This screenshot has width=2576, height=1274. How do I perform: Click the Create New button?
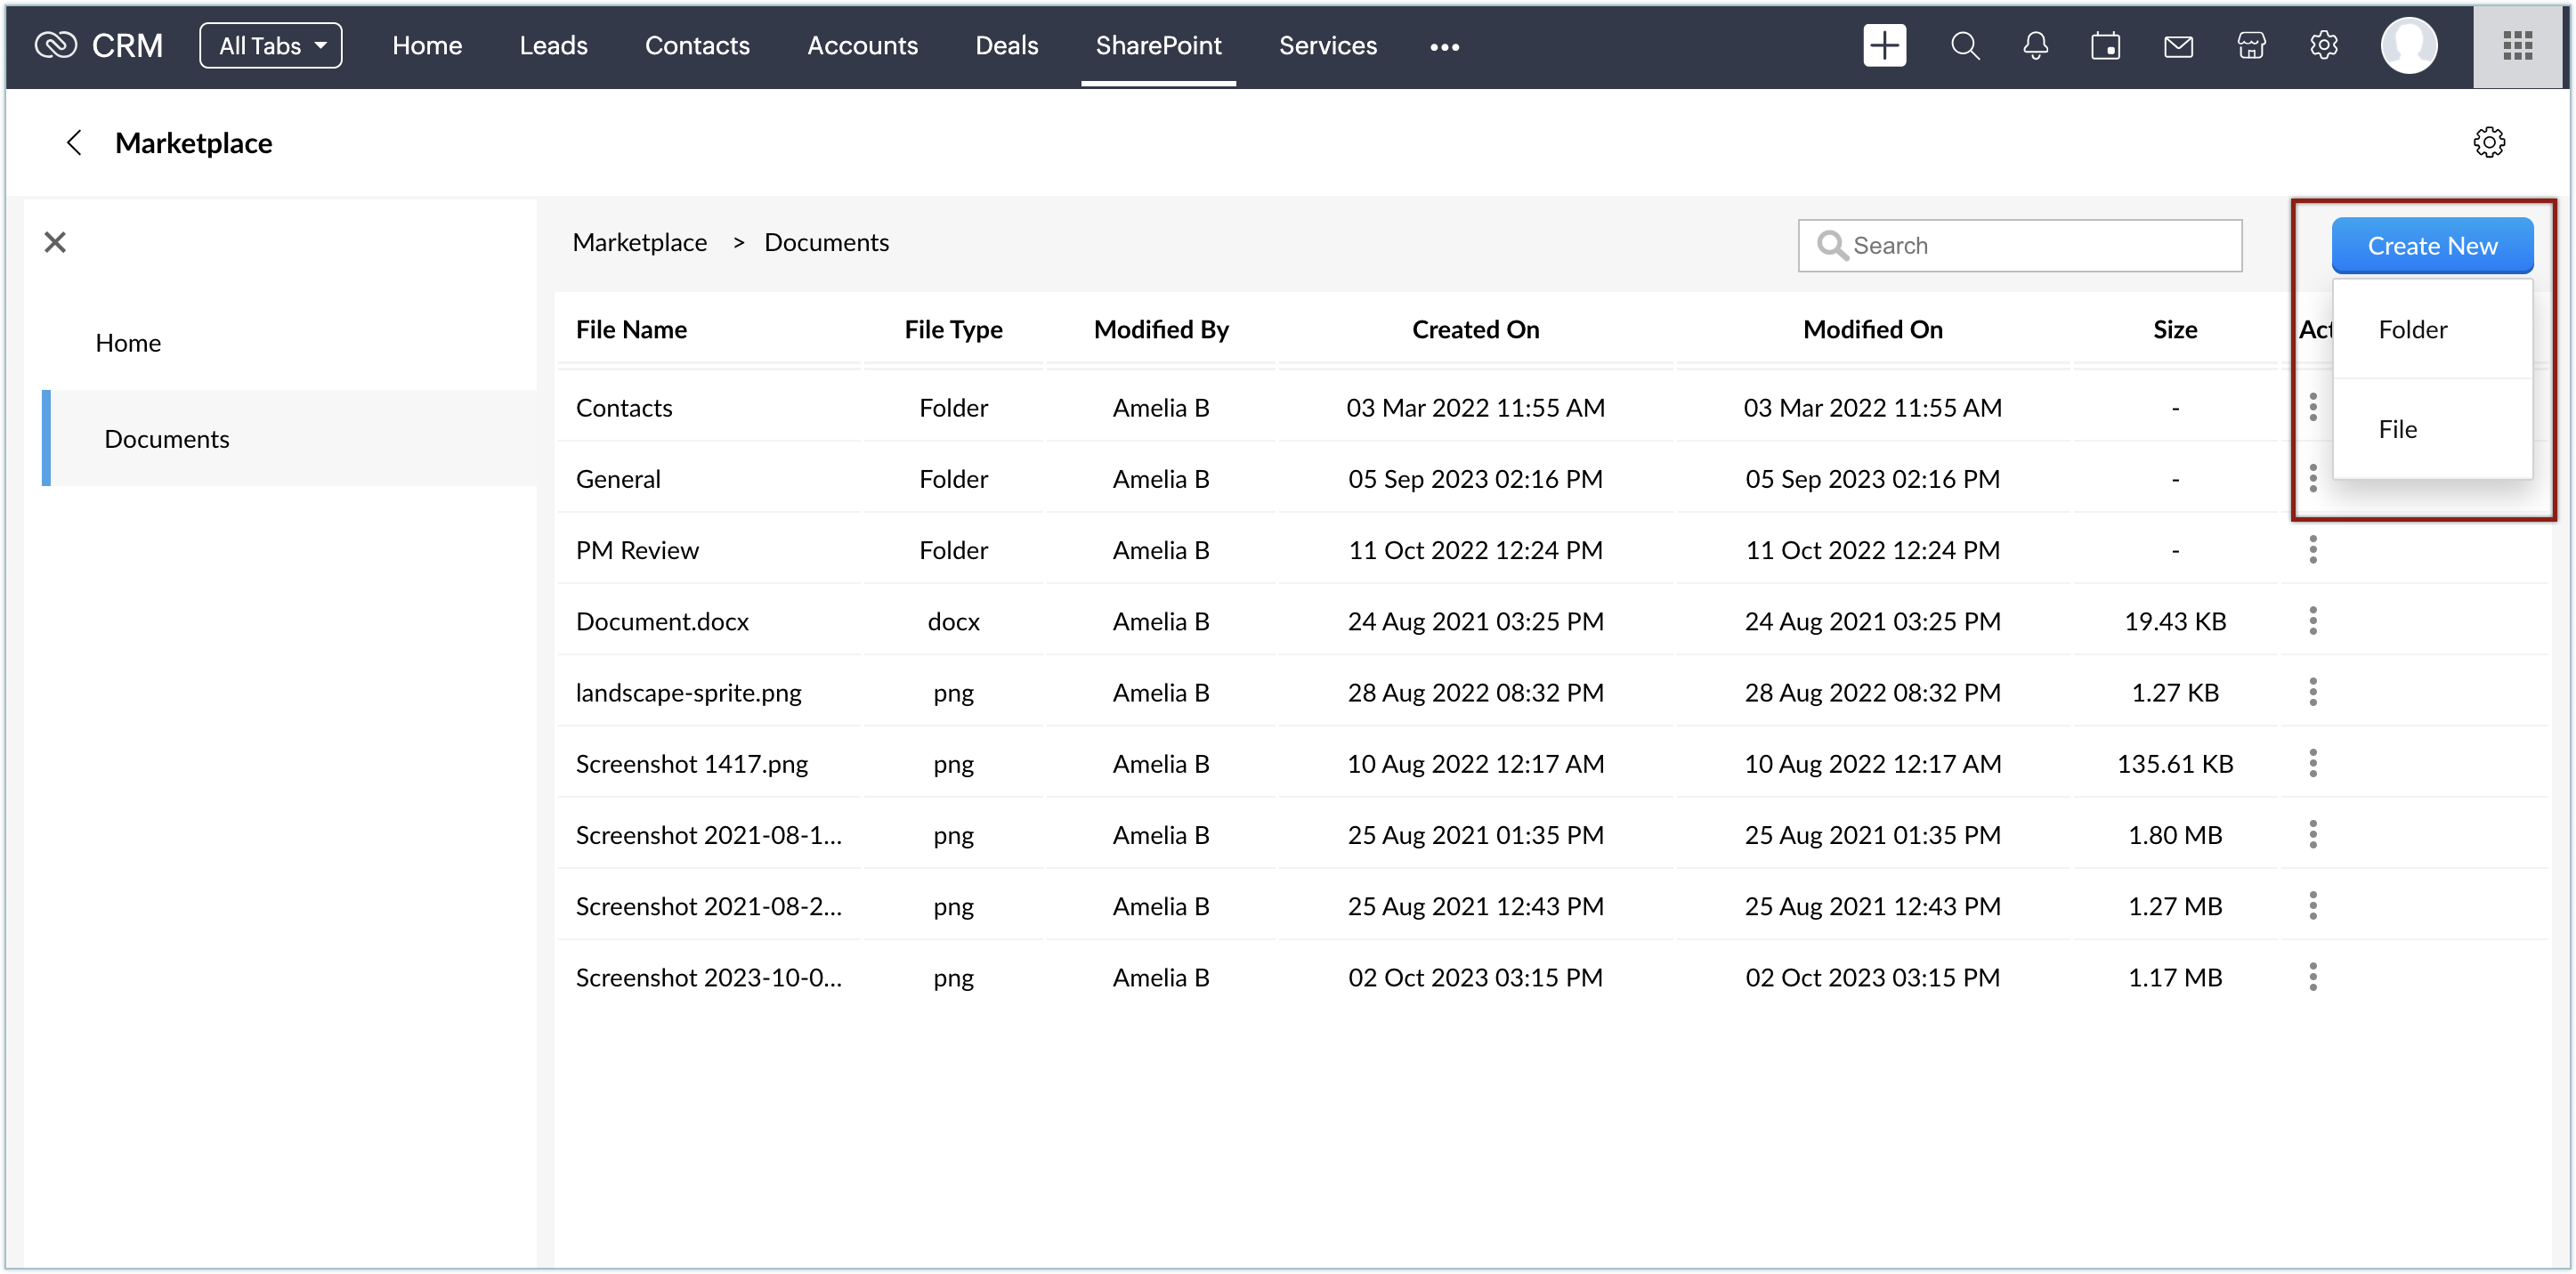[x=2431, y=246]
